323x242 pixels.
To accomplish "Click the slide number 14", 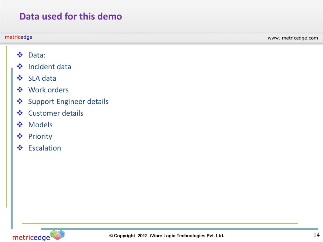I will coord(317,235).
